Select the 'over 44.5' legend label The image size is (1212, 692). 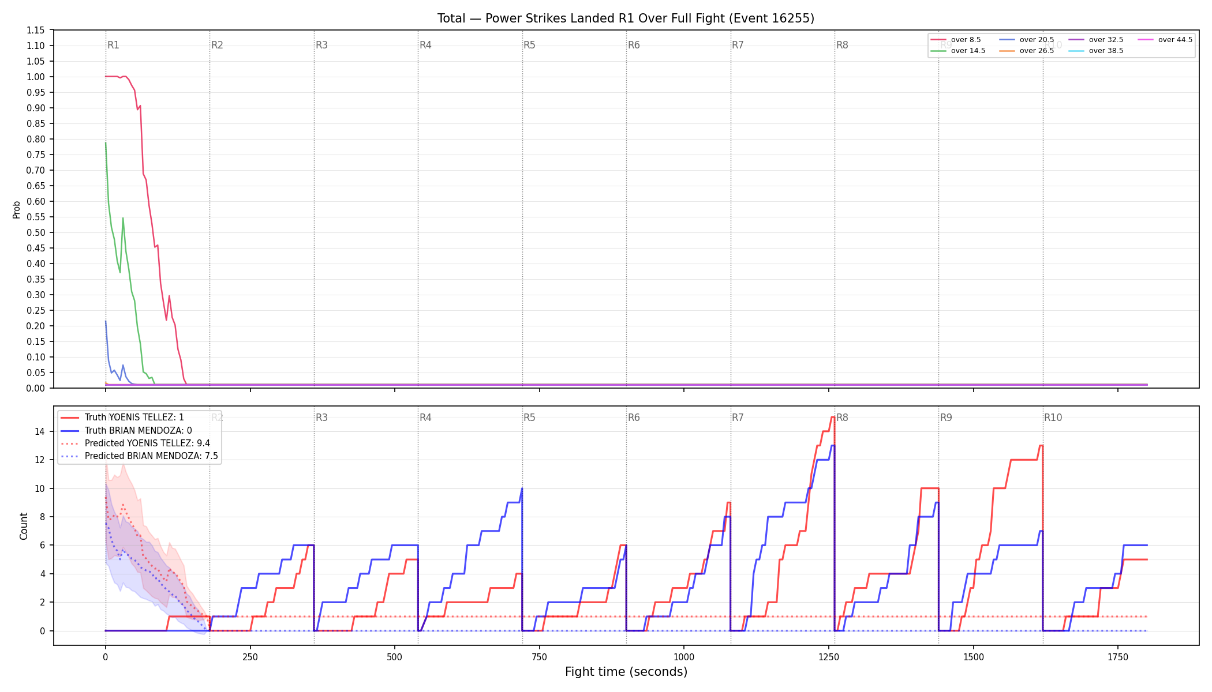pos(1175,40)
